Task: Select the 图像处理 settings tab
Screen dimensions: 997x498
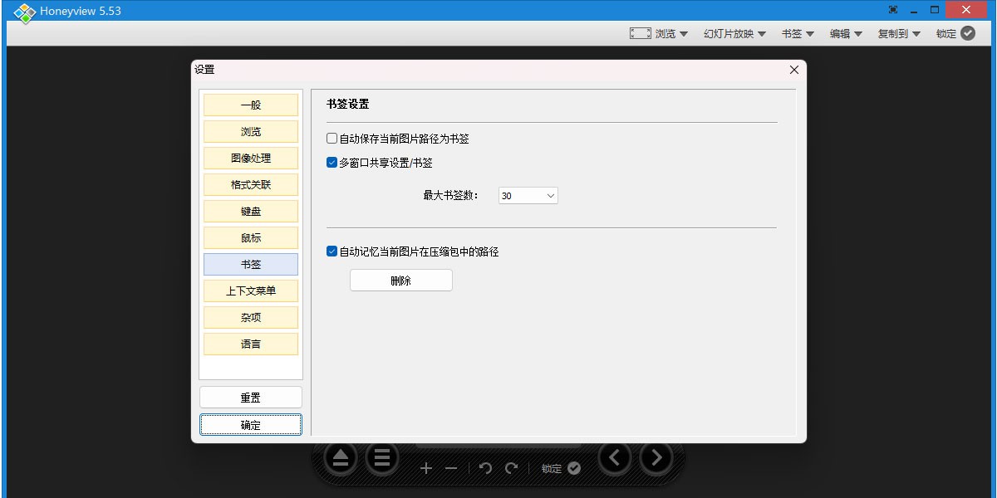Action: [x=251, y=158]
